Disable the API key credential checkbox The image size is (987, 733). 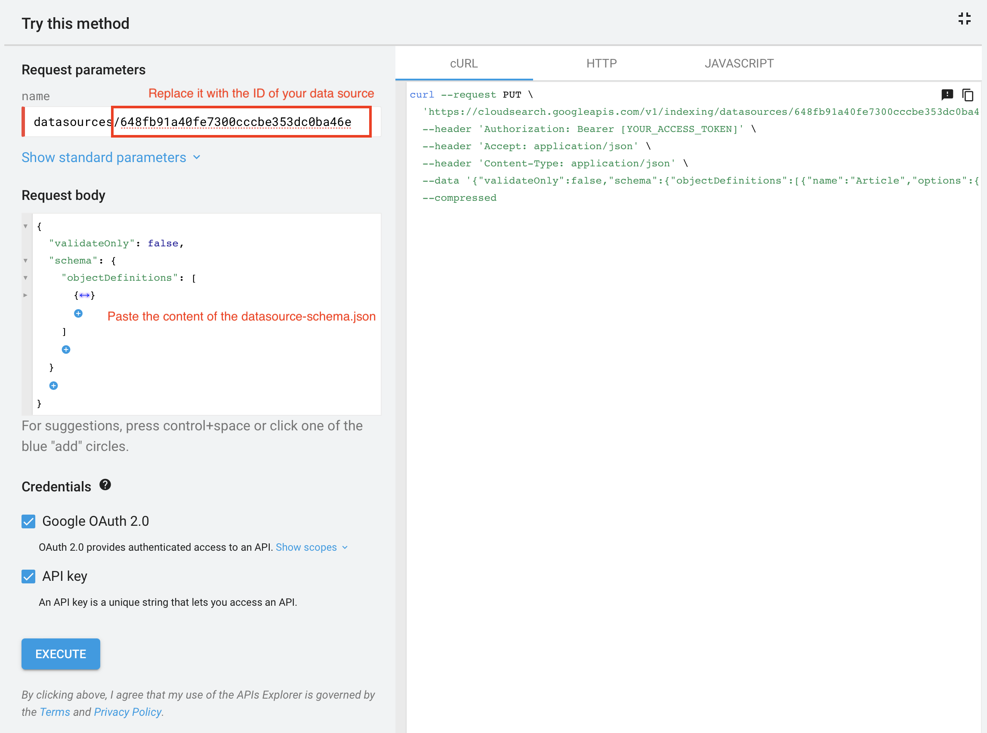pyautogui.click(x=28, y=577)
